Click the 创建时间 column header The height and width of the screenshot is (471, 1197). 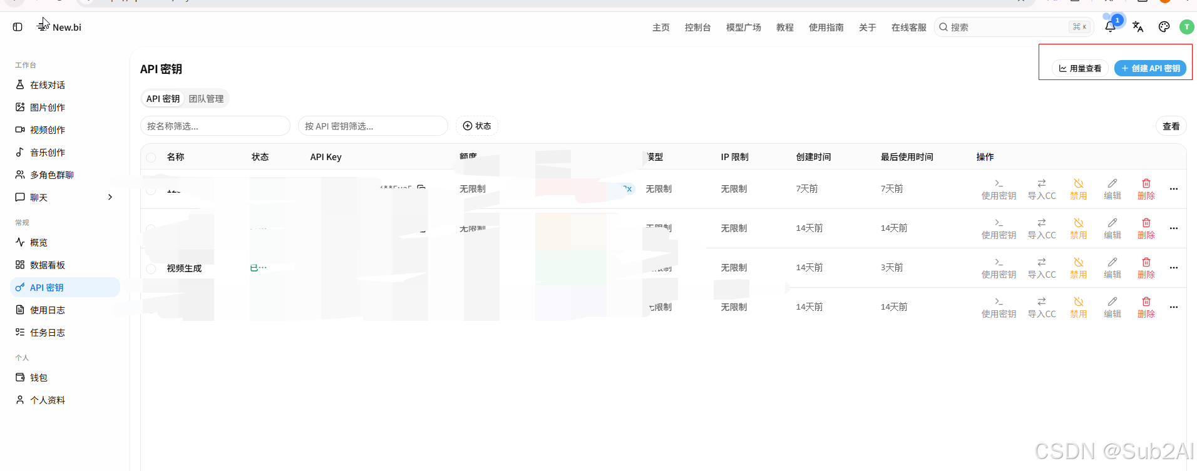813,157
